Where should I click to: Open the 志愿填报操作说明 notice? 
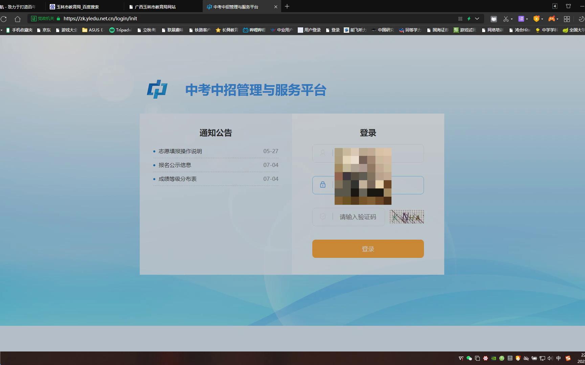click(180, 151)
